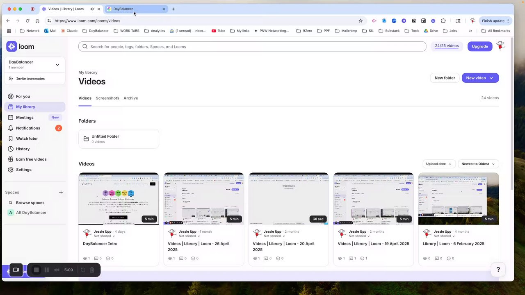Focus the Loom search field
Image resolution: width=525 pixels, height=295 pixels.
[x=252, y=46]
